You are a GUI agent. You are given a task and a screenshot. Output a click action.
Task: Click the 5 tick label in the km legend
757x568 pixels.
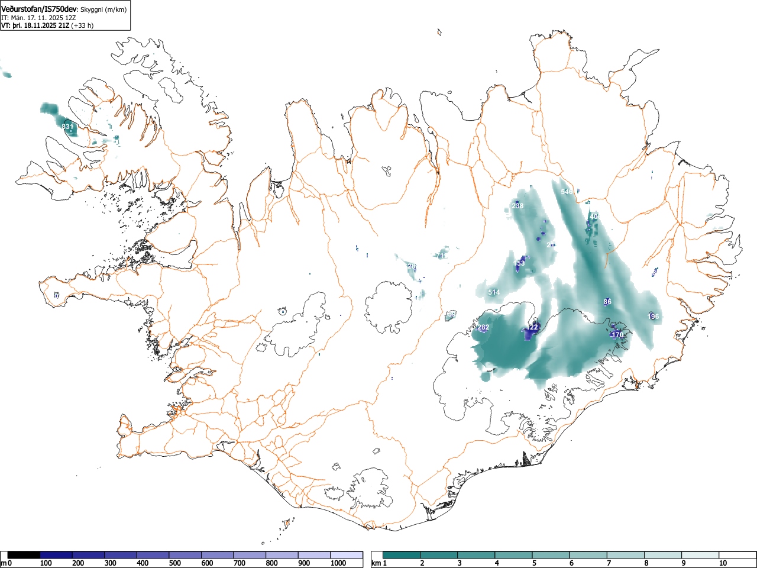(534, 563)
